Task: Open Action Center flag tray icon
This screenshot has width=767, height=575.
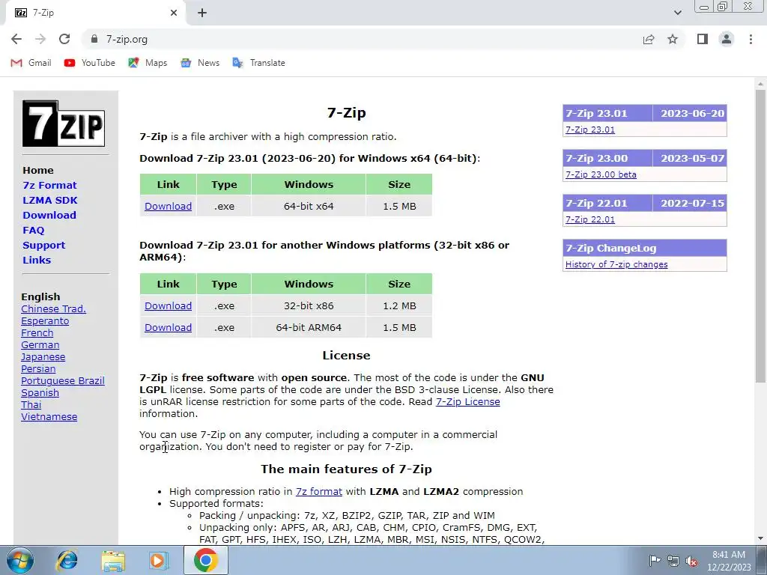Action: tap(655, 561)
